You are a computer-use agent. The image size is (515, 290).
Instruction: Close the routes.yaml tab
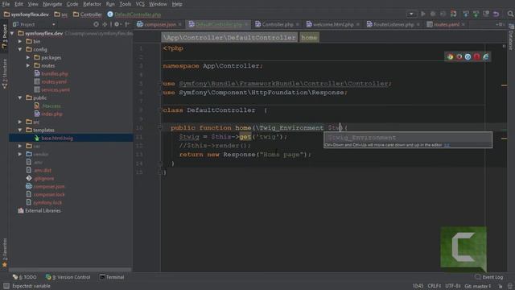point(463,25)
